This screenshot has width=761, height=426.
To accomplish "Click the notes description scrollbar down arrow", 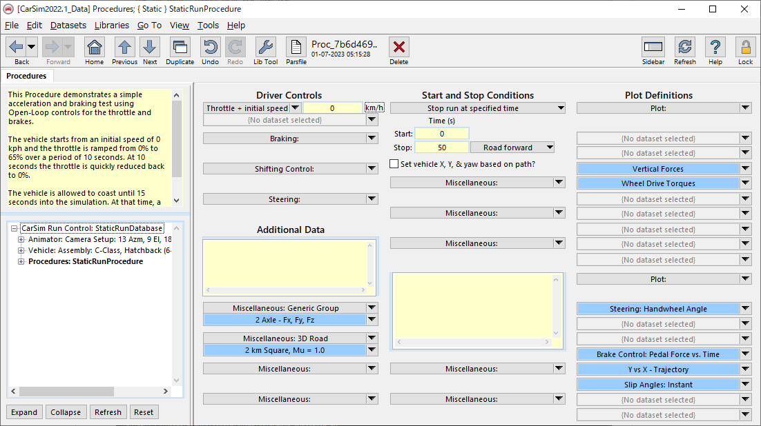I will tap(176, 201).
